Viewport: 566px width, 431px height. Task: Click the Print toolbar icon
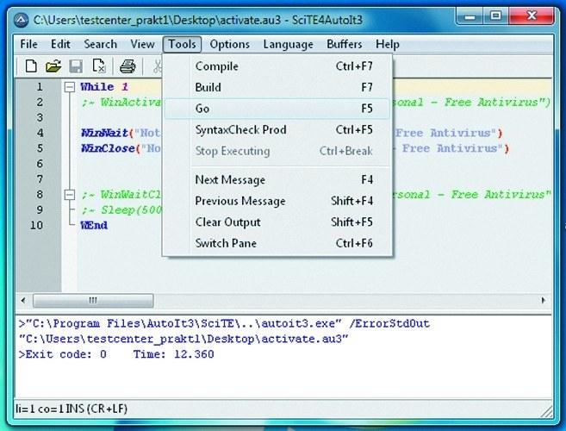pyautogui.click(x=128, y=66)
